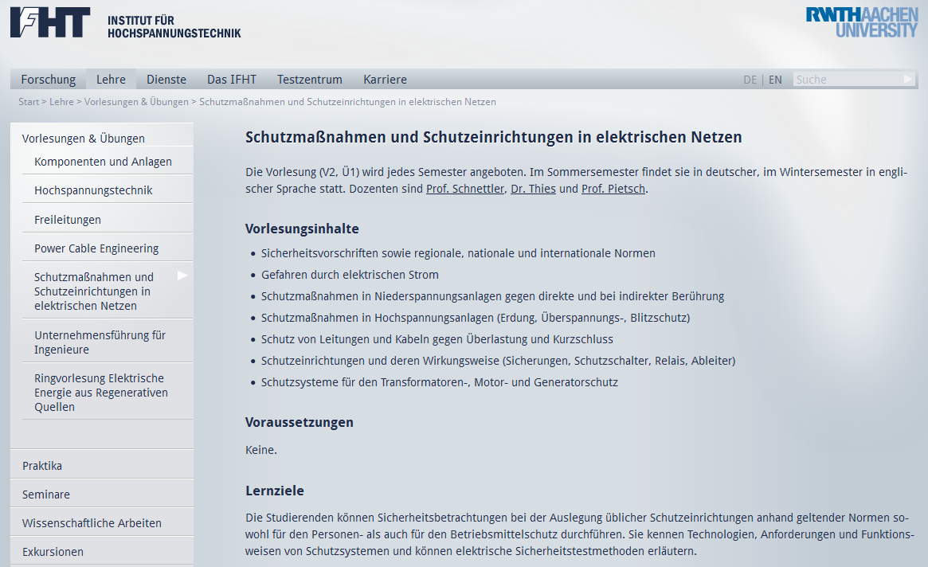Open the Testzentrum menu
This screenshot has width=928, height=567.
310,80
